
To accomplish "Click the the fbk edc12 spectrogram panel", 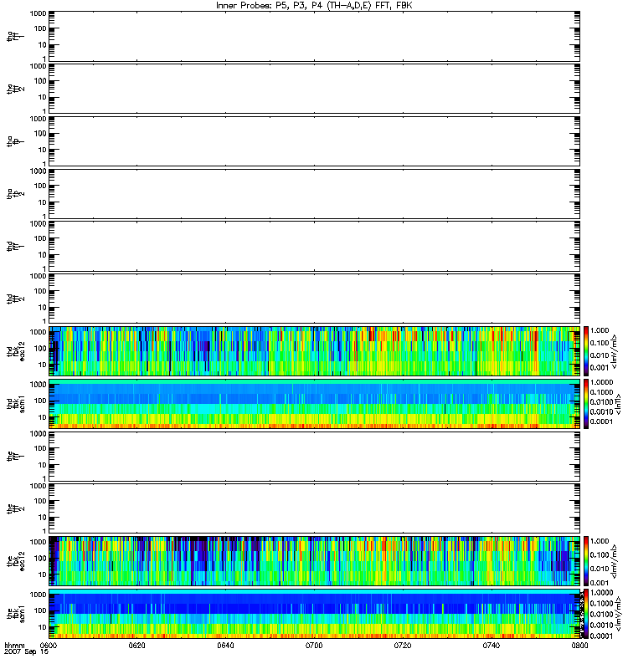I will pyautogui.click(x=315, y=561).
